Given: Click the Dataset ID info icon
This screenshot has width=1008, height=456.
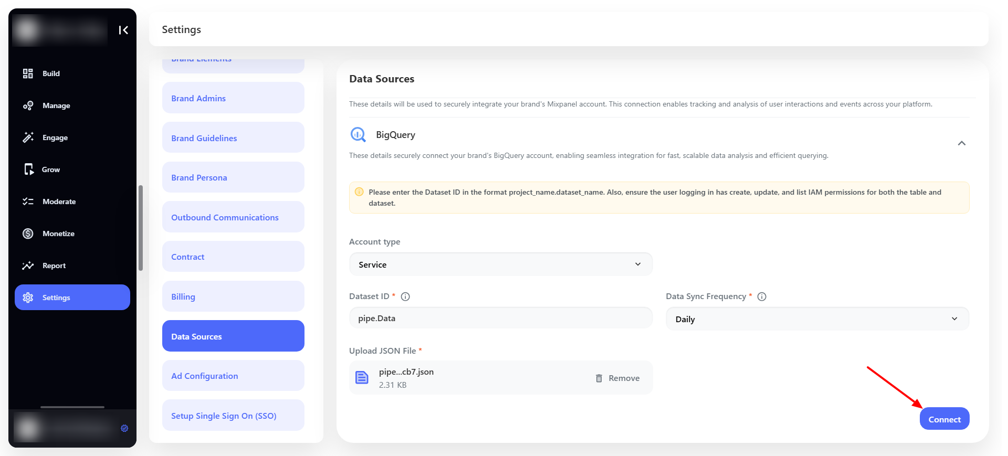Looking at the screenshot, I should (405, 296).
